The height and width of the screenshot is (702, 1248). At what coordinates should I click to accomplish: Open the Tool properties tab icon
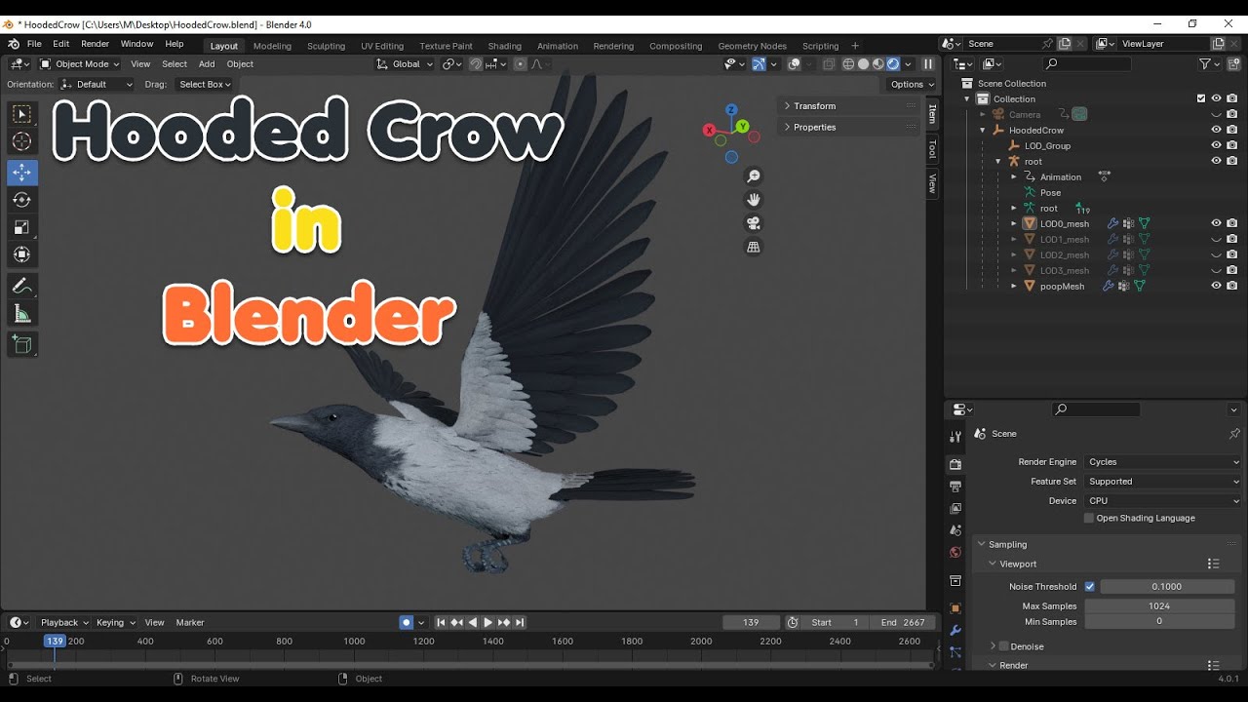(955, 436)
